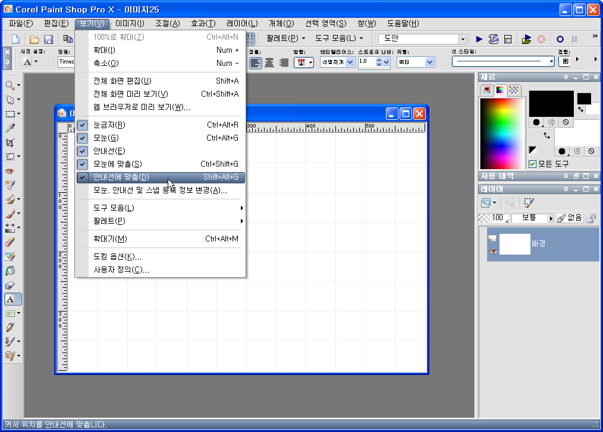Screen dimensions: 603x432
Task: Click the large black foreground material swatch
Action: (551, 104)
